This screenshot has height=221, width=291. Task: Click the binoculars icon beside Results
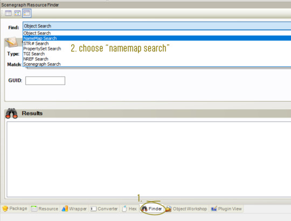(x=11, y=113)
